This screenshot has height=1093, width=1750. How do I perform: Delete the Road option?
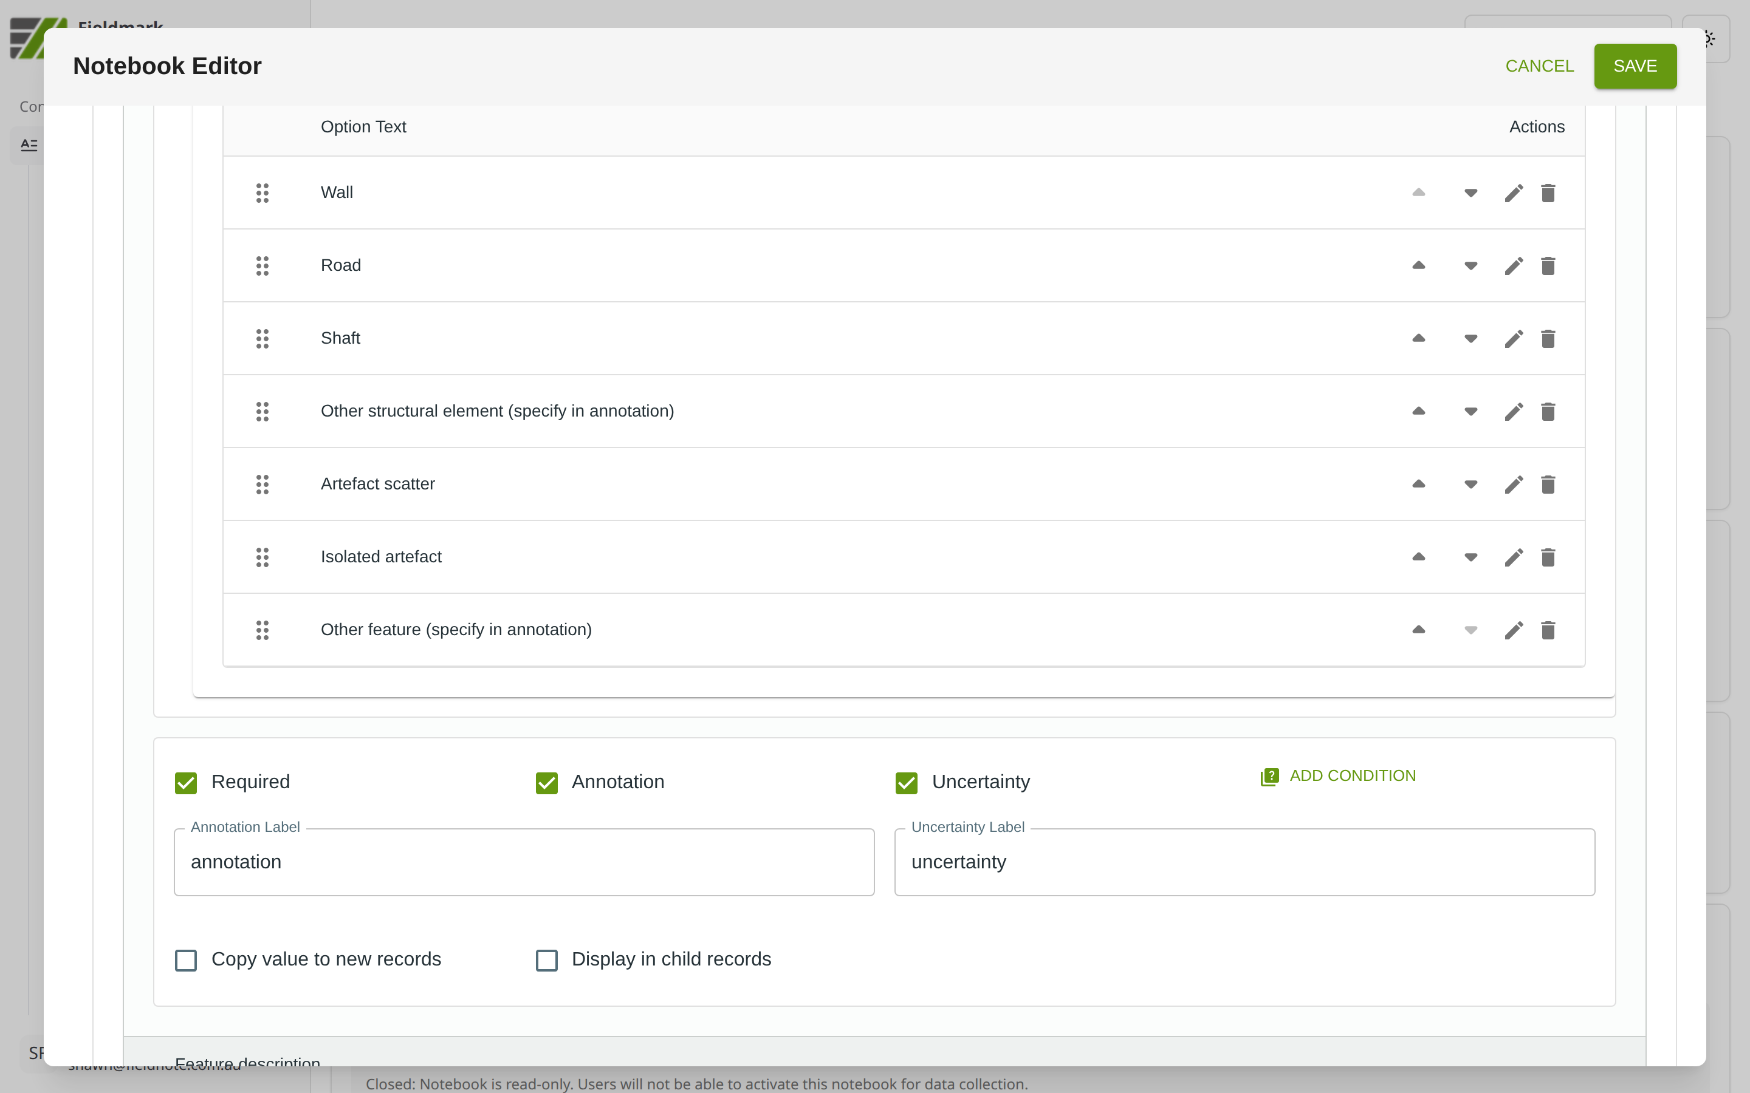tap(1548, 266)
